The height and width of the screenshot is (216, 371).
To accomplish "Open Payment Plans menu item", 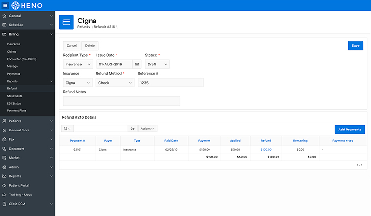I will click(17, 111).
